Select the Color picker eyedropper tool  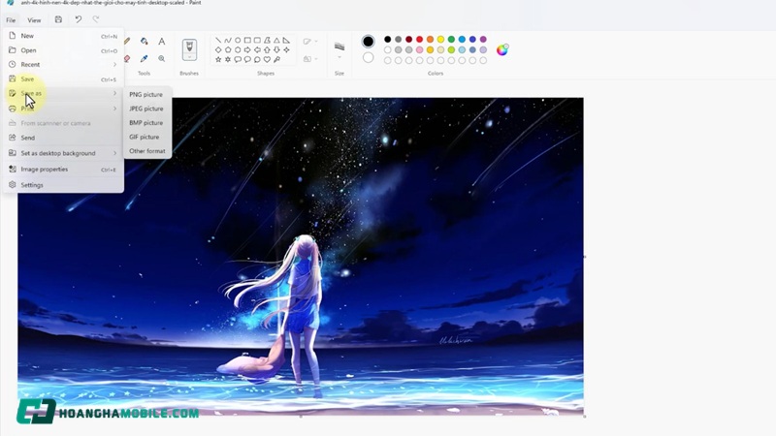click(144, 58)
